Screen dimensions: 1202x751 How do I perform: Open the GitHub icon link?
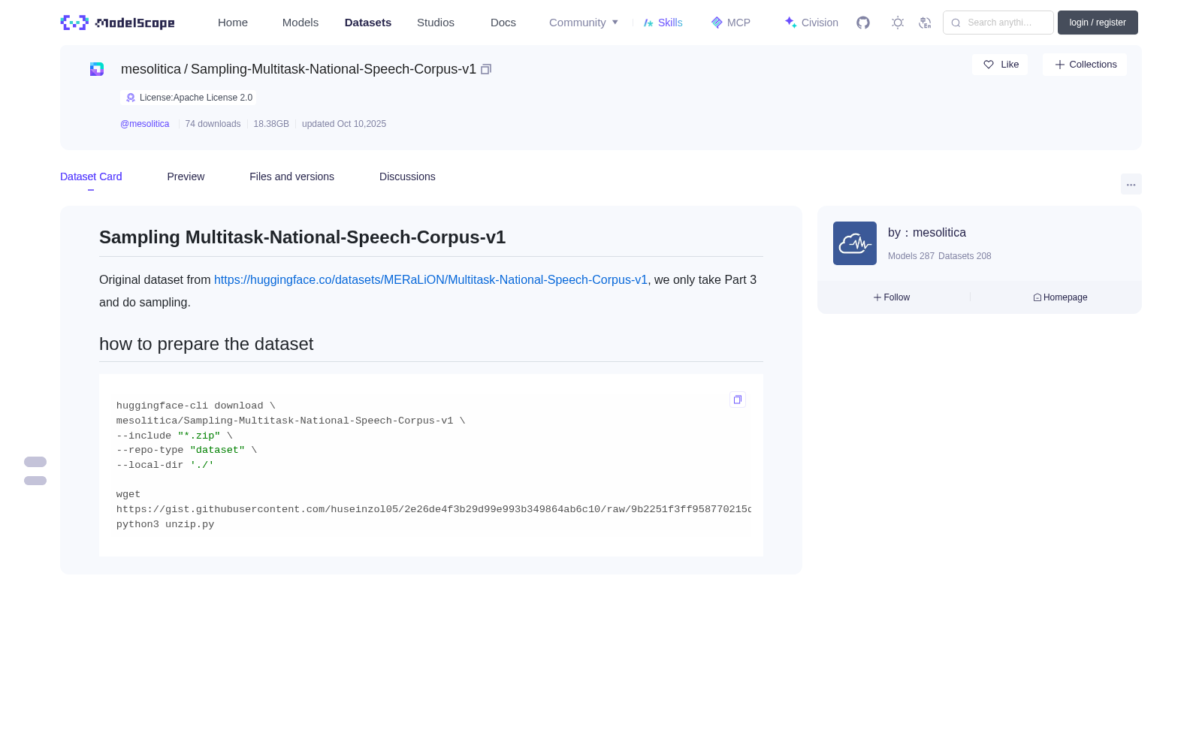pos(863,23)
